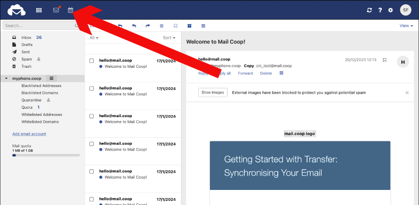Select Blacklisted Domains
The width and height of the screenshot is (419, 205).
(40, 93)
